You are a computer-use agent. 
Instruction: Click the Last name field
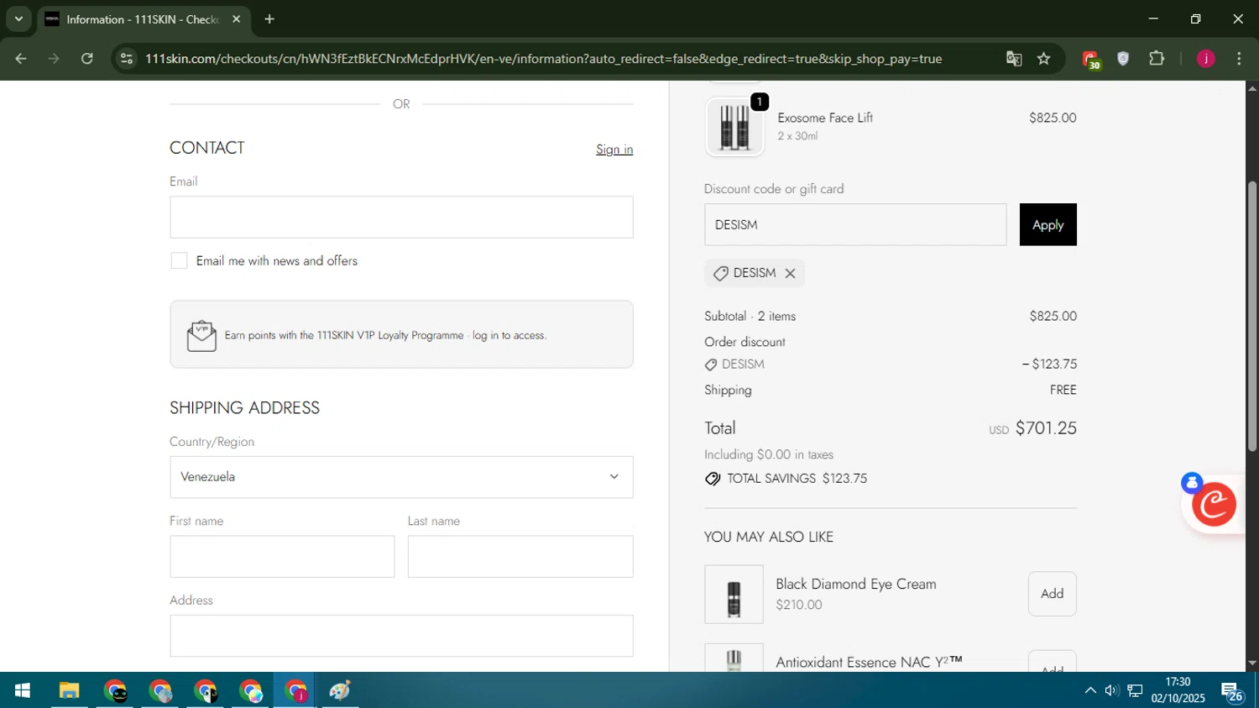tap(520, 557)
